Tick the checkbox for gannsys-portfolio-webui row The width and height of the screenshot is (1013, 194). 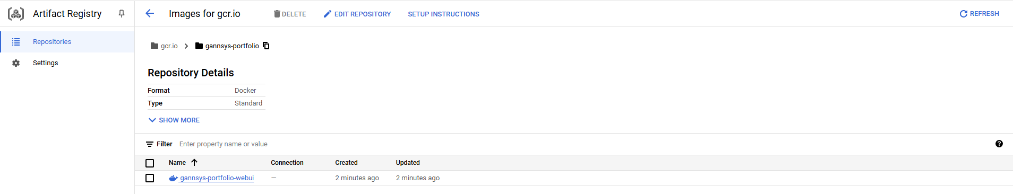click(x=150, y=178)
